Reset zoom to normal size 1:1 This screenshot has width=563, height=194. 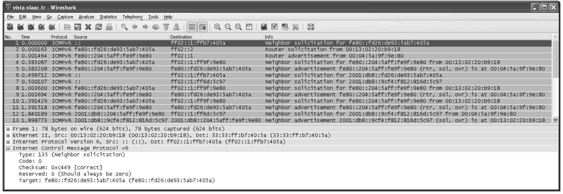click(x=238, y=27)
